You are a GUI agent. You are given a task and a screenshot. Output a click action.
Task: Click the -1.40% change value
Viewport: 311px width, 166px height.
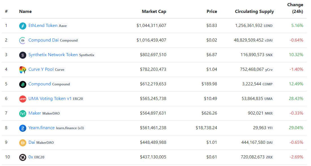point(296,69)
